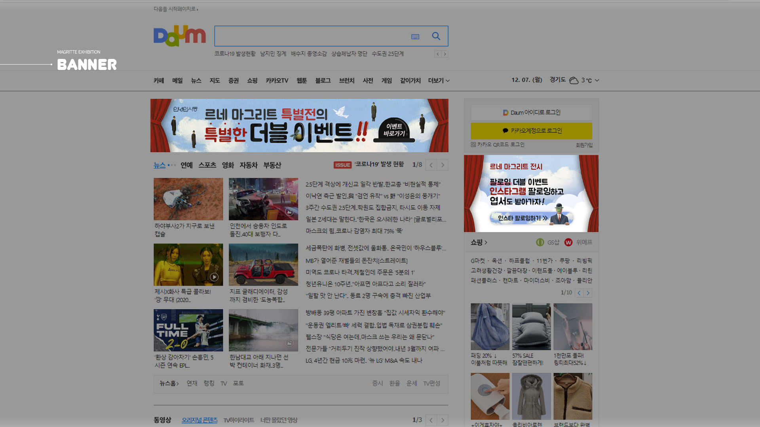Expand the weather region dropdown arrow

(x=597, y=80)
